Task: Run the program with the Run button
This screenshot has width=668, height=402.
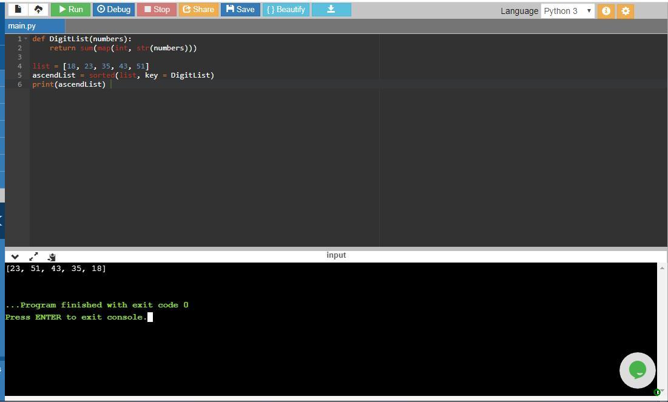Action: tap(70, 9)
